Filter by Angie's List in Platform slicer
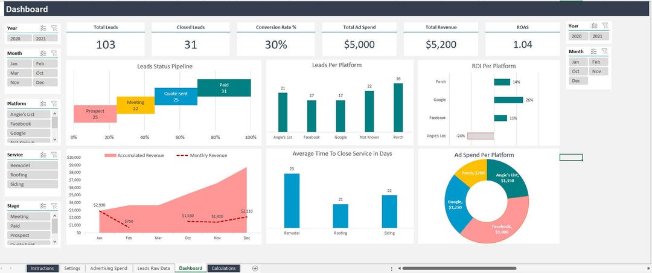This screenshot has width=652, height=273. coord(29,114)
